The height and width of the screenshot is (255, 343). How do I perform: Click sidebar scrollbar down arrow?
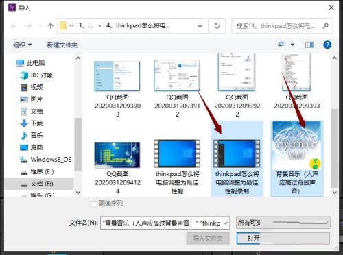pyautogui.click(x=78, y=193)
